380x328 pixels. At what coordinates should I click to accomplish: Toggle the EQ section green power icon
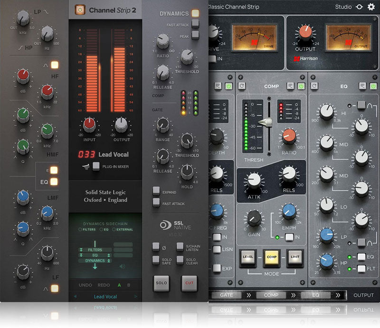click(x=373, y=86)
